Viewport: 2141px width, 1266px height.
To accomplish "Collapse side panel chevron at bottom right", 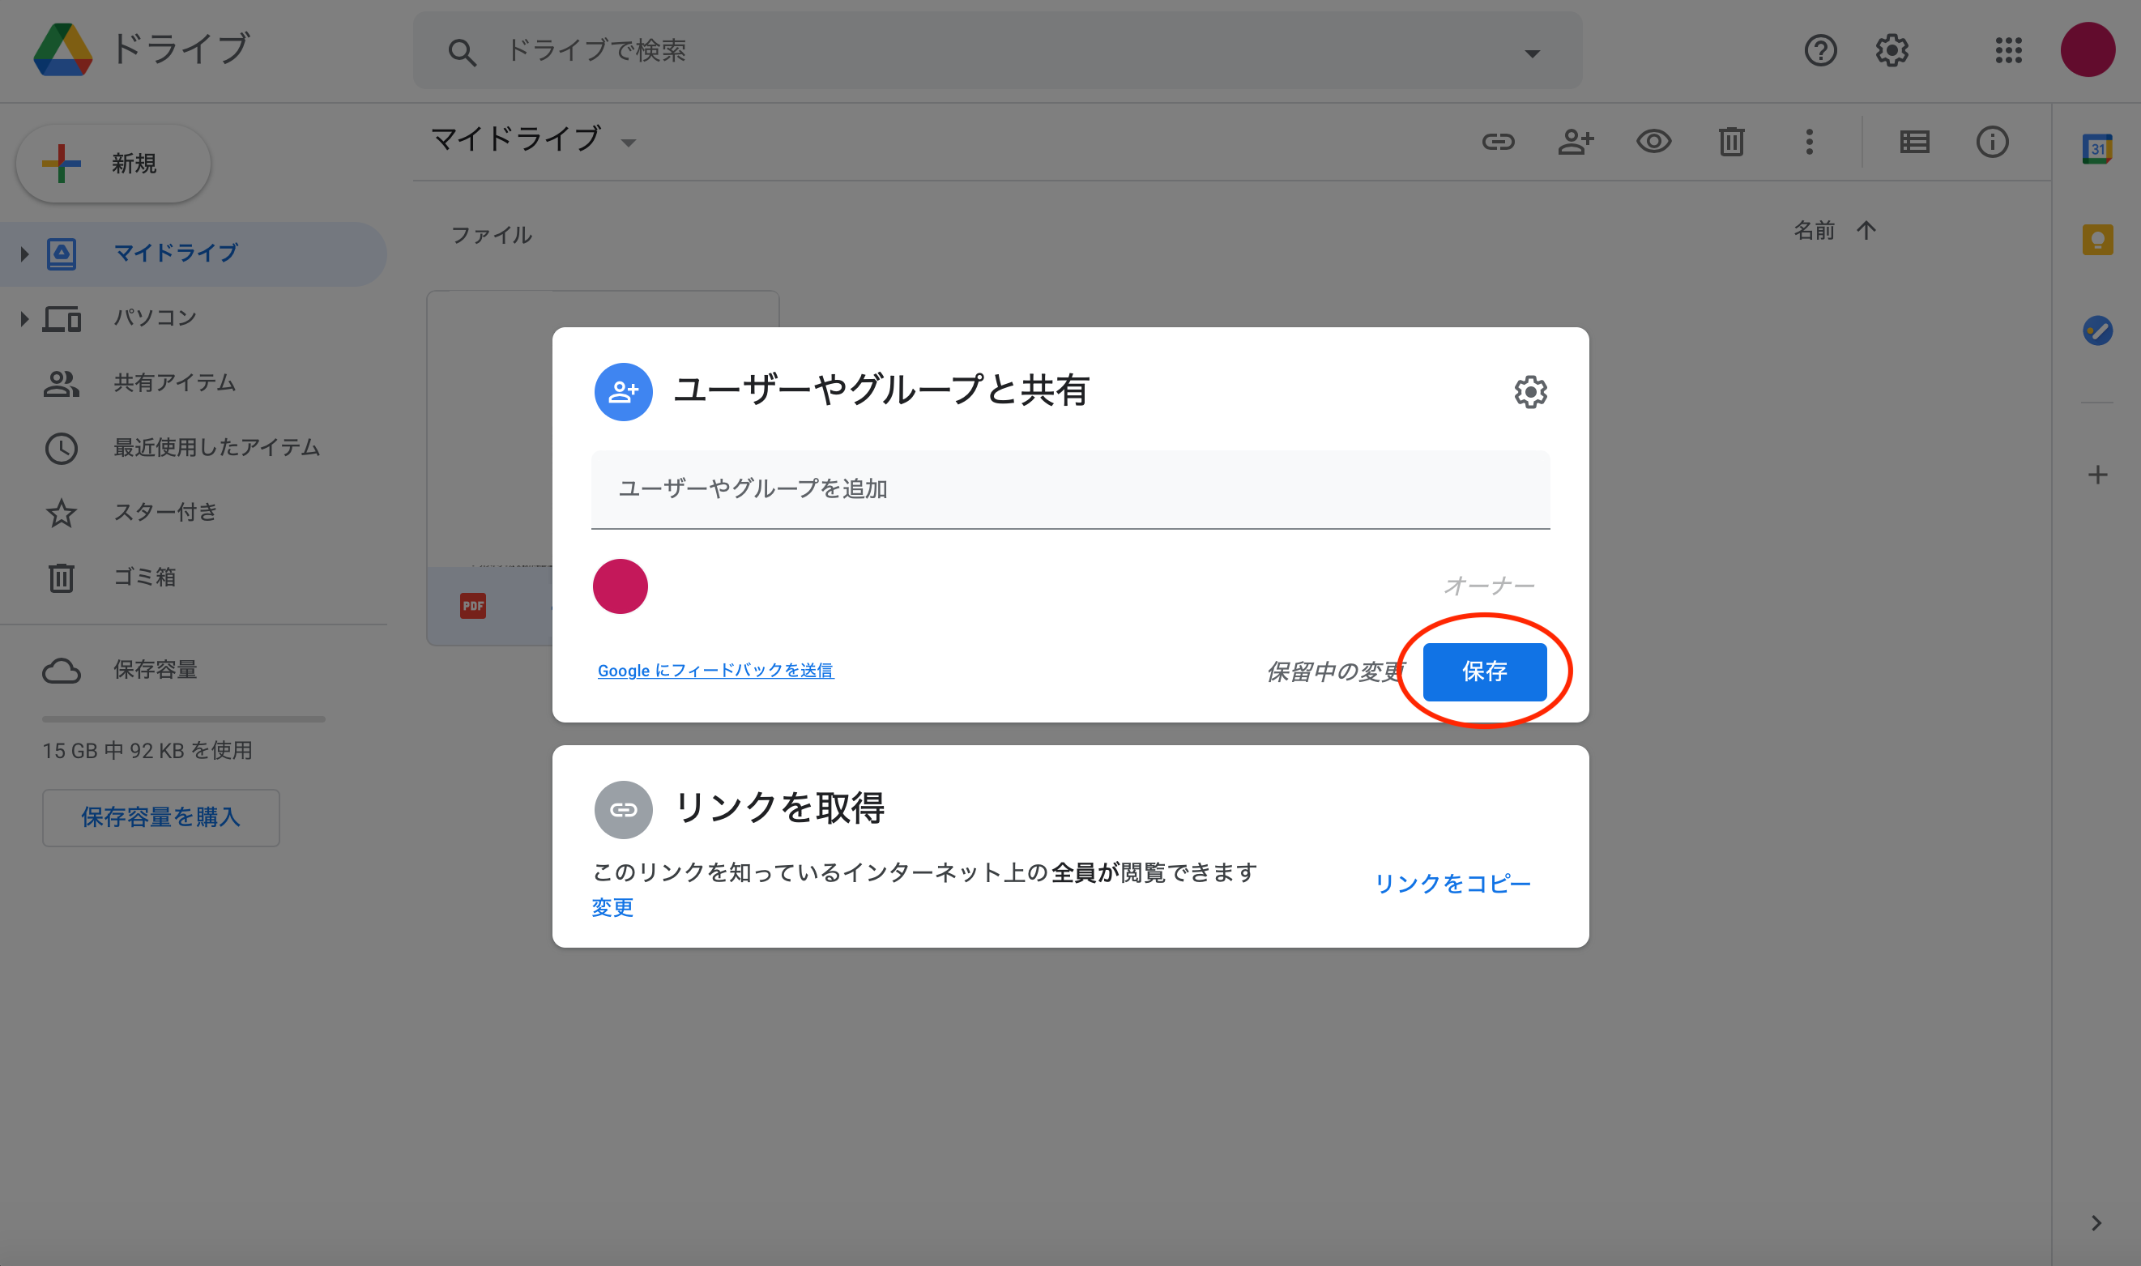I will [2096, 1223].
